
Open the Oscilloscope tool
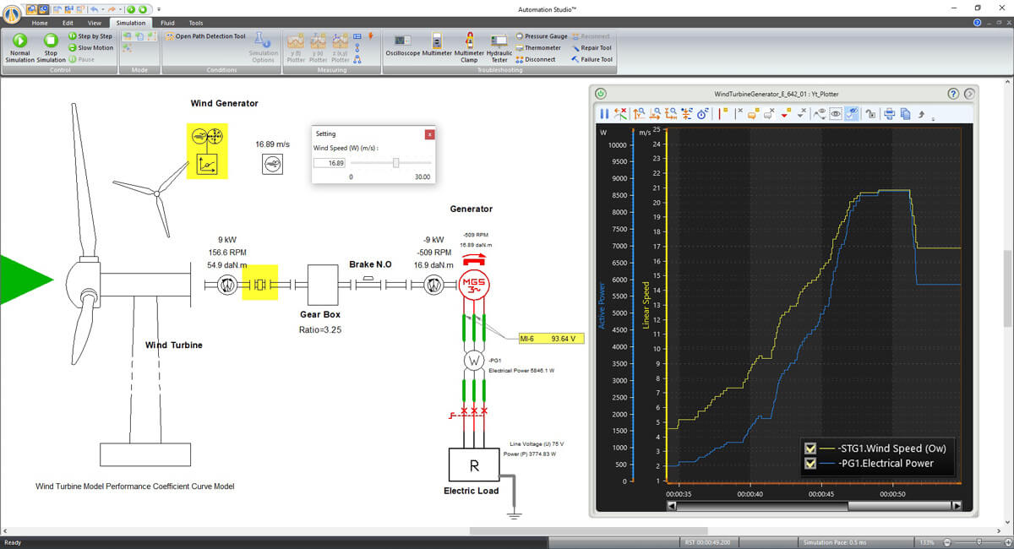point(402,46)
